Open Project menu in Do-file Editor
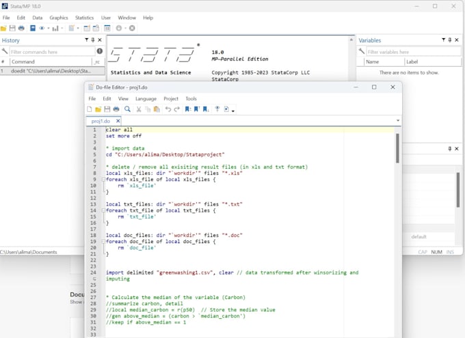Viewport: 465px width, 338px height. 171,98
